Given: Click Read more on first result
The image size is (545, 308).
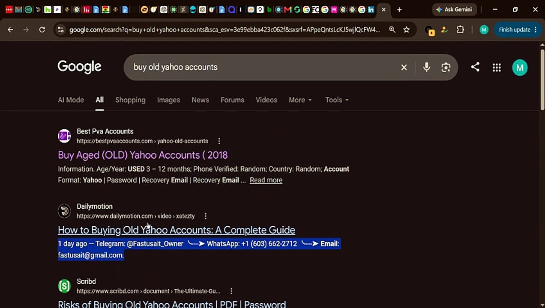Looking at the screenshot, I should [266, 180].
